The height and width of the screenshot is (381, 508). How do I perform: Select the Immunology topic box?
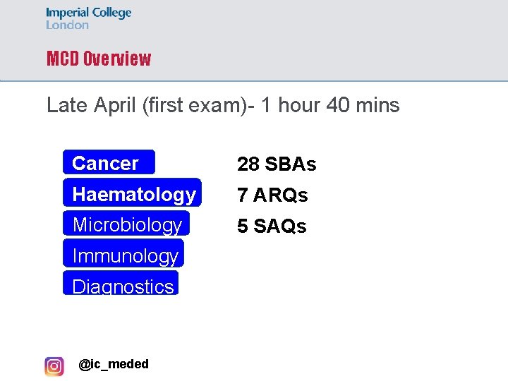(123, 255)
